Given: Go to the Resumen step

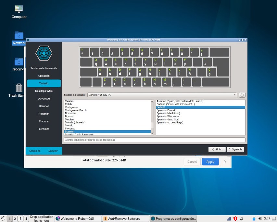Looking at the screenshot, I should pos(44,114).
